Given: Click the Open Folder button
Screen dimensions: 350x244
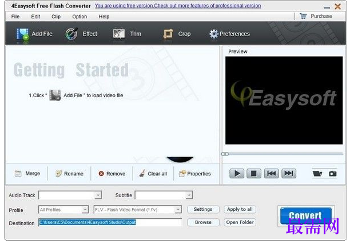Looking at the screenshot, I should [x=240, y=222].
